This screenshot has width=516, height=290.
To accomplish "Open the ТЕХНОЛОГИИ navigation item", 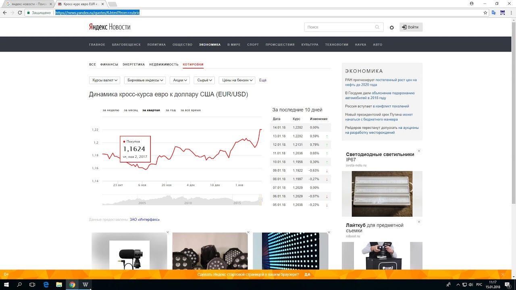I will pyautogui.click(x=337, y=45).
